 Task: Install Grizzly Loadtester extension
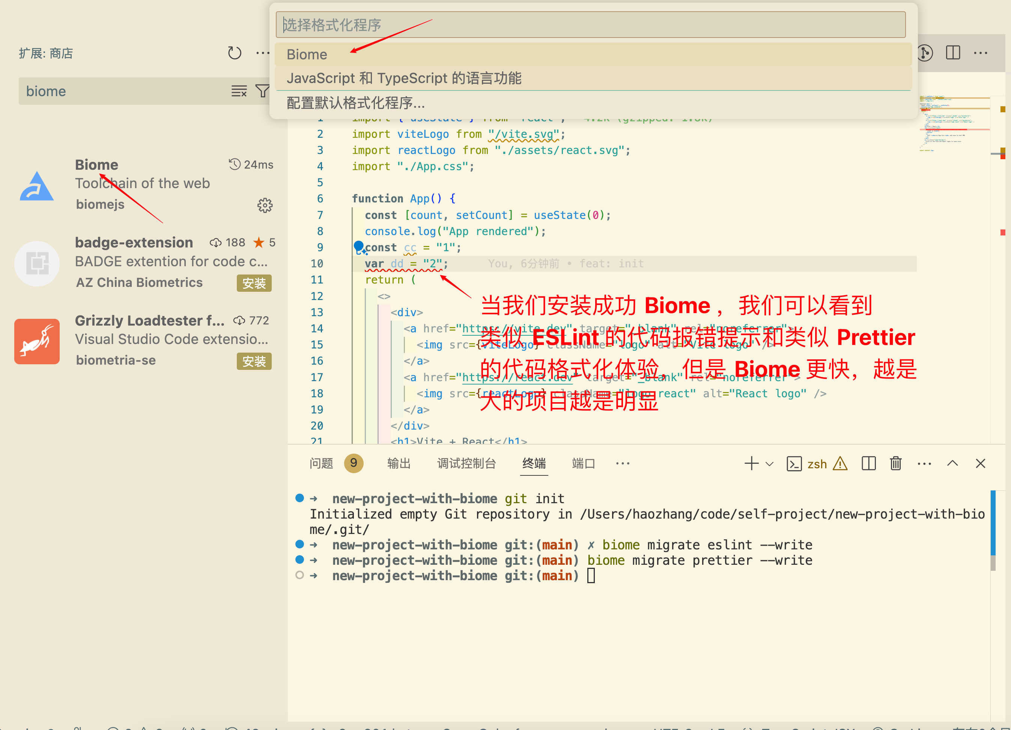254,361
